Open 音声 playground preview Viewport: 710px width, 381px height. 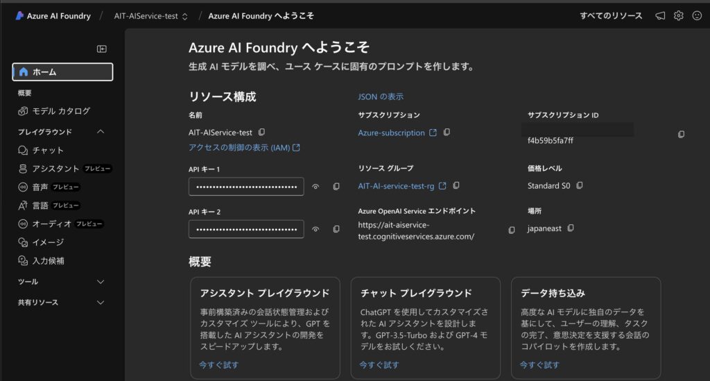pyautogui.click(x=49, y=187)
